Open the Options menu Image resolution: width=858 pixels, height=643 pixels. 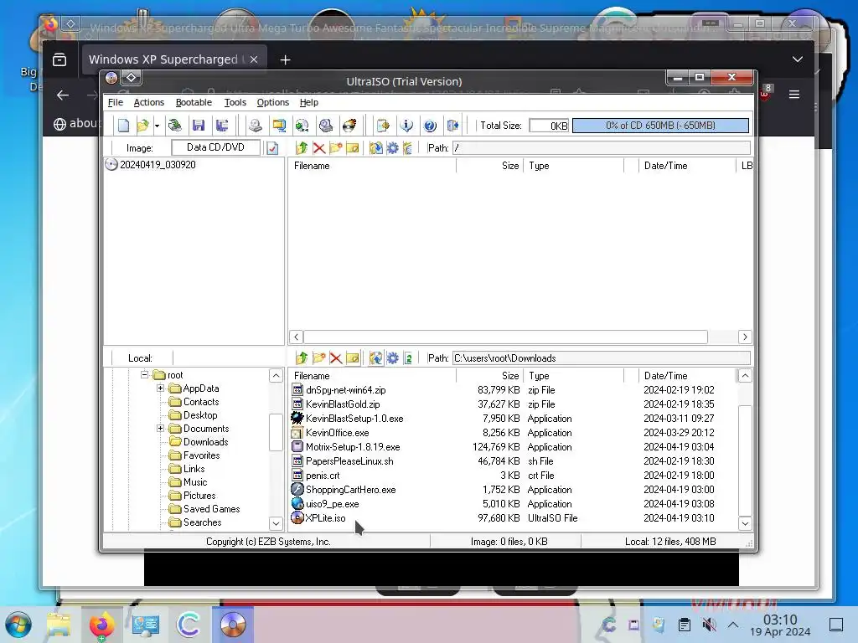[x=273, y=102]
